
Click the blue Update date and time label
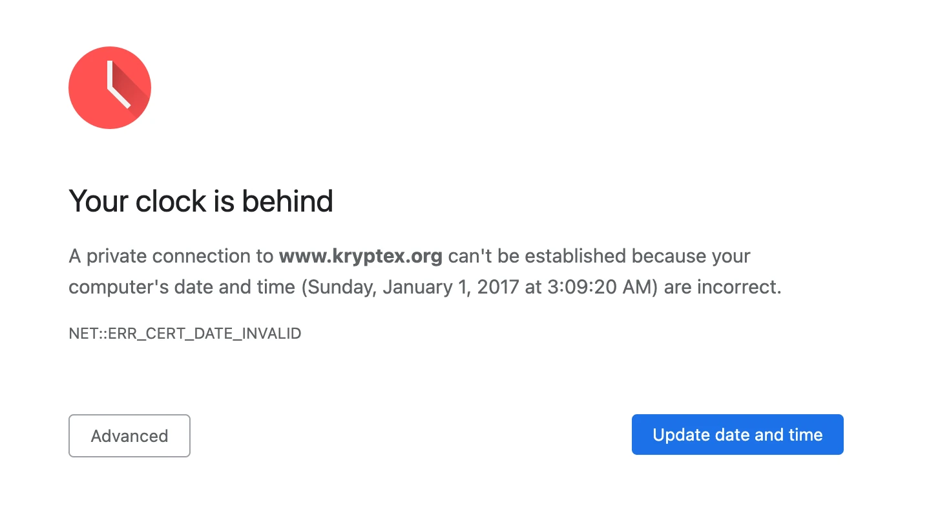coord(737,434)
